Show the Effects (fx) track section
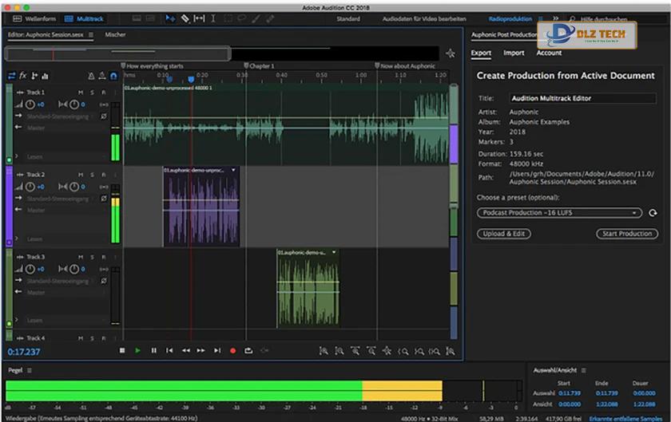 23,76
